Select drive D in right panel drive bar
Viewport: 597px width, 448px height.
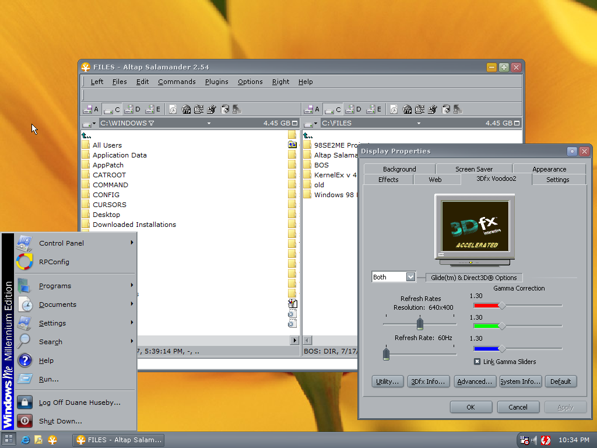click(353, 110)
